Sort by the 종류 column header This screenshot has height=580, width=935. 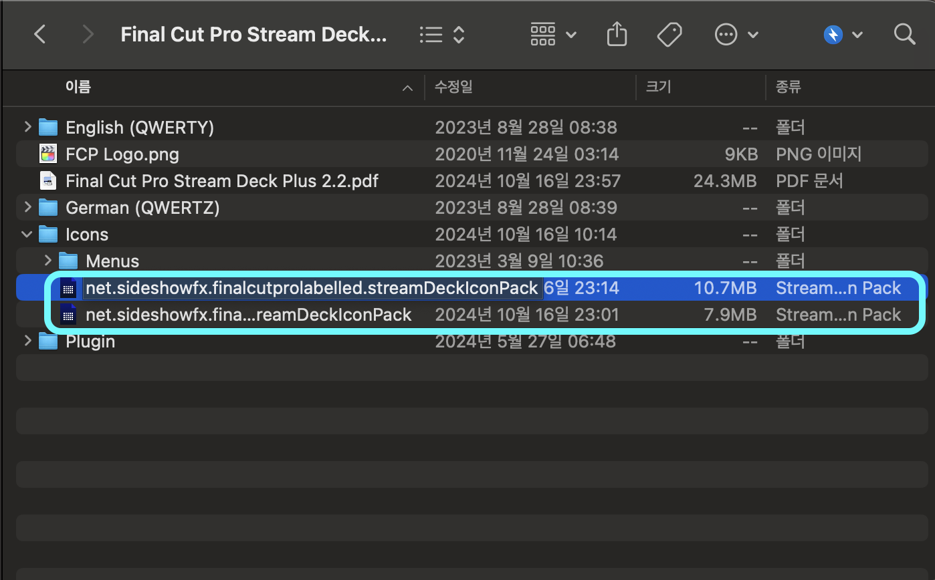(x=789, y=87)
